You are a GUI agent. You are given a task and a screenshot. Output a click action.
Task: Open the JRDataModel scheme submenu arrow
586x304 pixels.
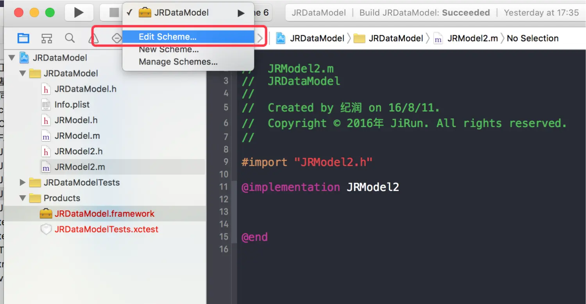click(x=241, y=13)
